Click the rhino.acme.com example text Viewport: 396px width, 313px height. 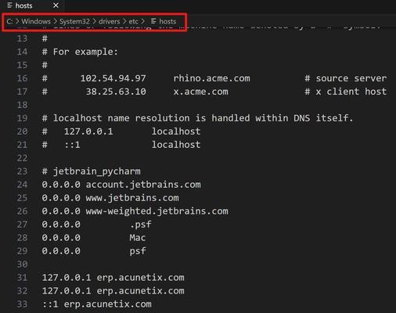tap(211, 78)
